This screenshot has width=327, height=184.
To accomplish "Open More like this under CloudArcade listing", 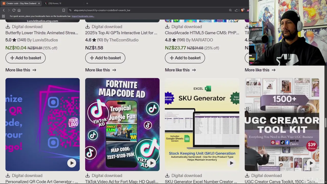I will click(180, 70).
